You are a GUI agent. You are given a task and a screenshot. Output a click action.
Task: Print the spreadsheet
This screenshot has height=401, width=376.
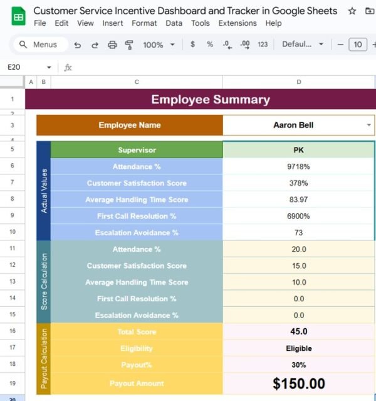point(112,45)
